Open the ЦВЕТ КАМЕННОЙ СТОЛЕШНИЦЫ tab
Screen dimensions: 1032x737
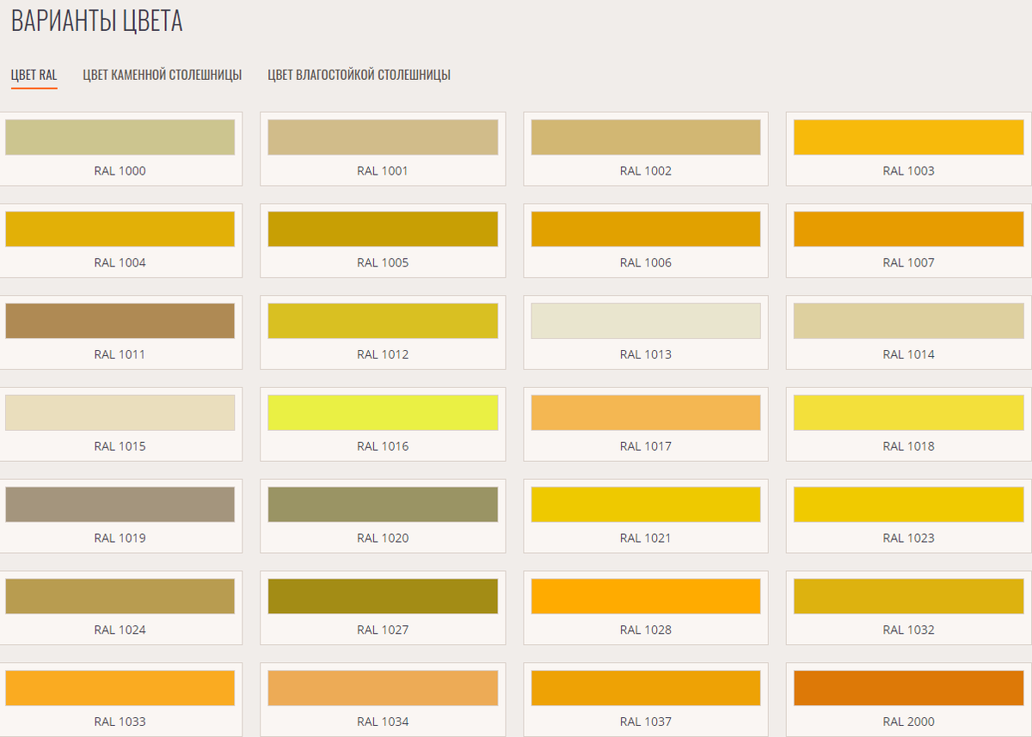(x=163, y=75)
